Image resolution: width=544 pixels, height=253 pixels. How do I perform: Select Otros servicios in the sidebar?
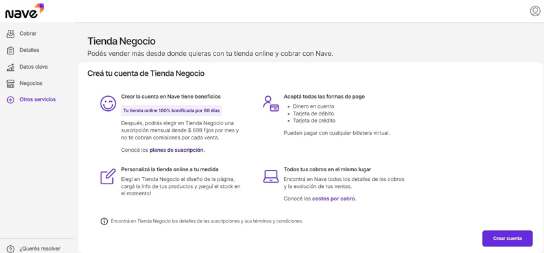pyautogui.click(x=37, y=100)
